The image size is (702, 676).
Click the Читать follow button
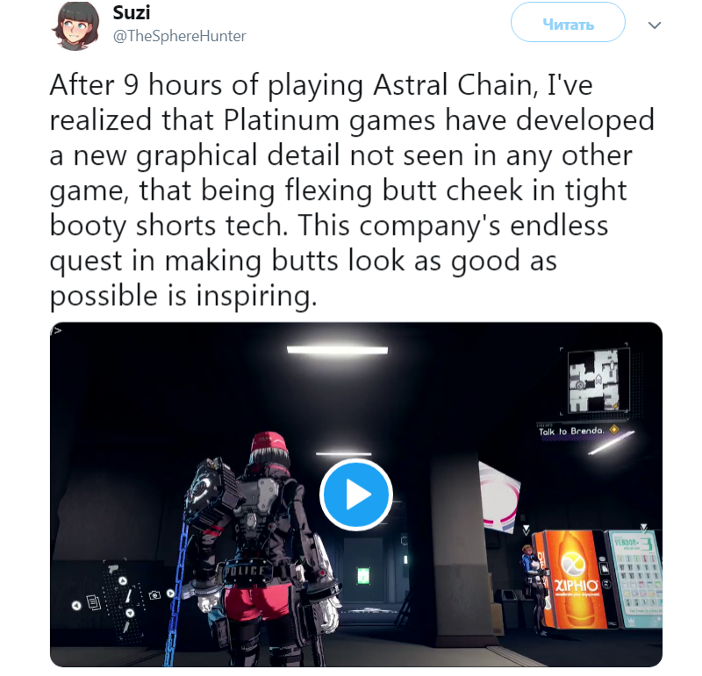click(x=568, y=23)
